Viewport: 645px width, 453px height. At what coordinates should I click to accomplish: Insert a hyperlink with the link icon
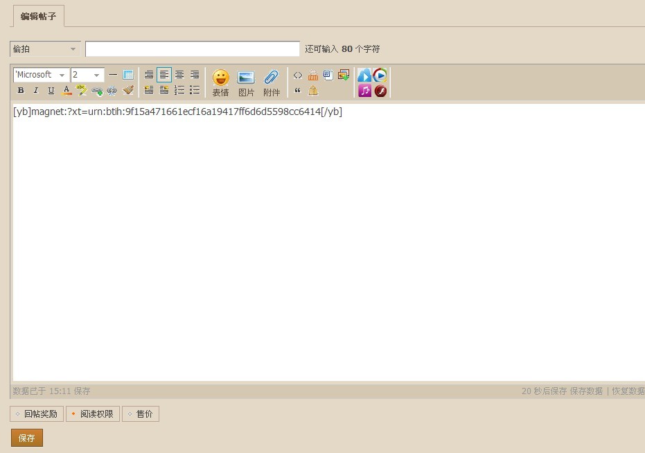[97, 90]
